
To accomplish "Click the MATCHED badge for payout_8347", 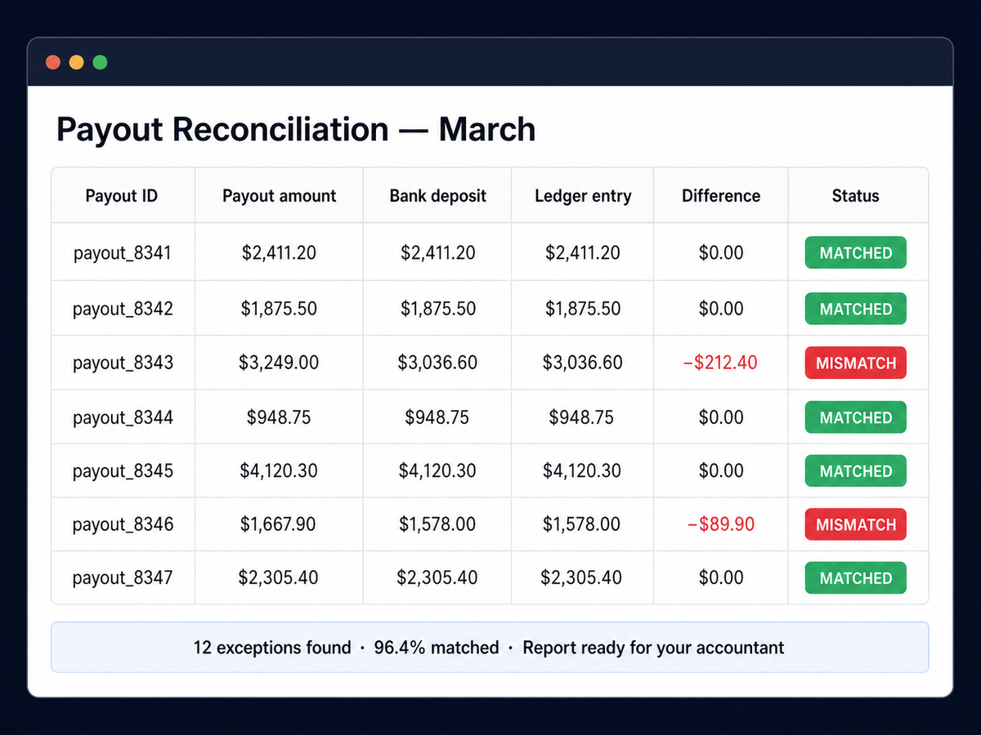I will [x=856, y=578].
